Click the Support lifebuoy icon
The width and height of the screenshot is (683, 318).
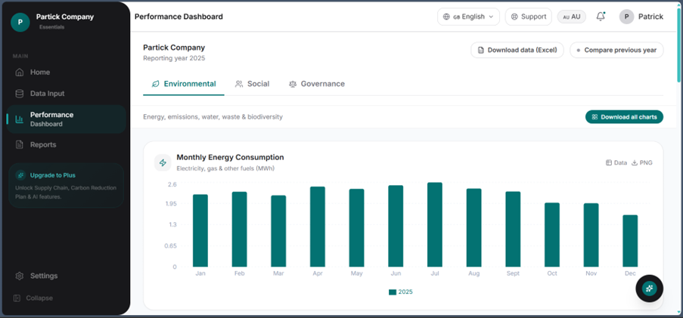click(514, 17)
